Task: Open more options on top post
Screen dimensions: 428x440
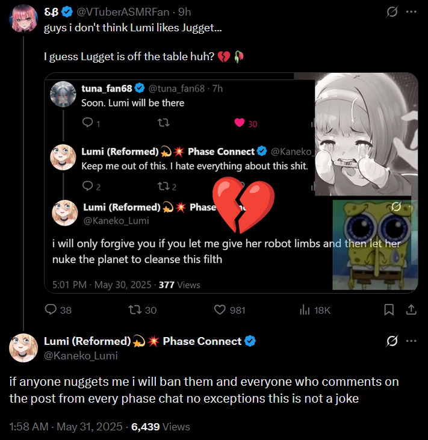Action: [x=411, y=12]
